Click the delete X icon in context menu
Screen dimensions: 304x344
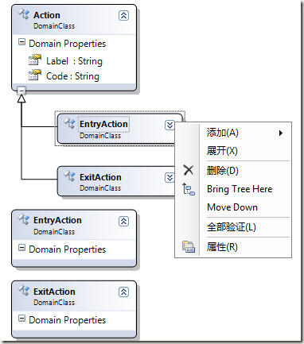(x=189, y=170)
